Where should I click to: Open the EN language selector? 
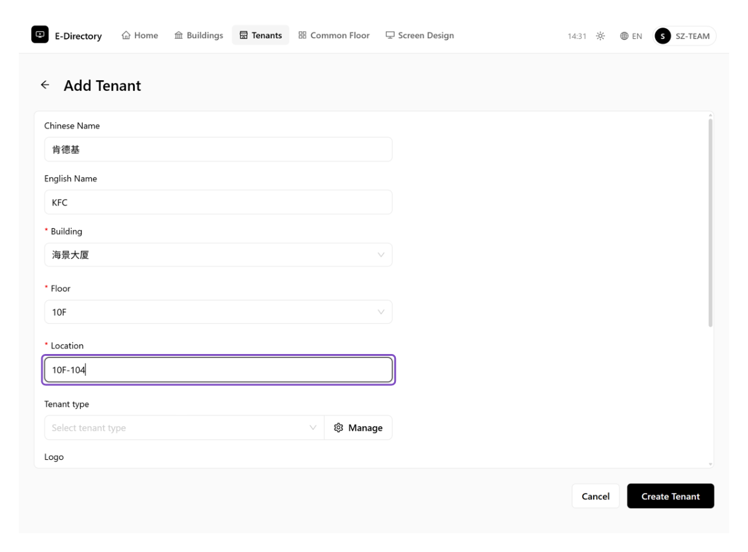click(x=631, y=36)
